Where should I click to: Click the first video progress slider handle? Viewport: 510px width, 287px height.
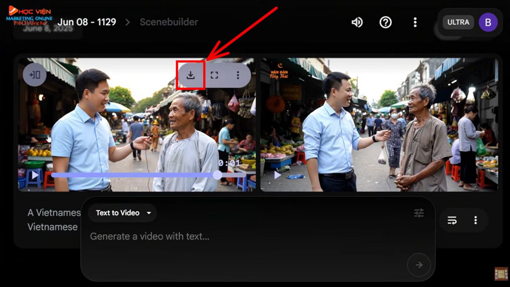pos(218,175)
